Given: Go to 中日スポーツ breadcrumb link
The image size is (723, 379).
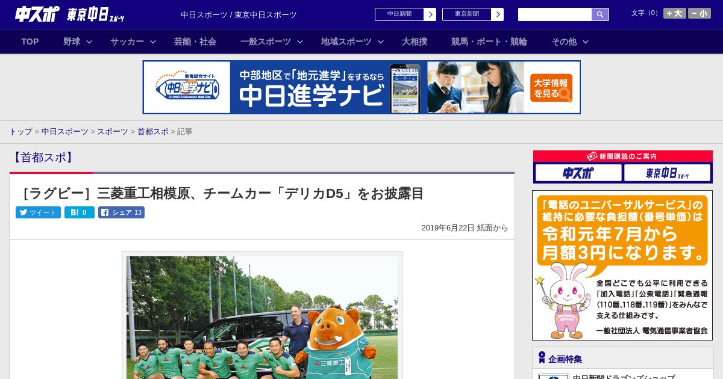Looking at the screenshot, I should (64, 131).
